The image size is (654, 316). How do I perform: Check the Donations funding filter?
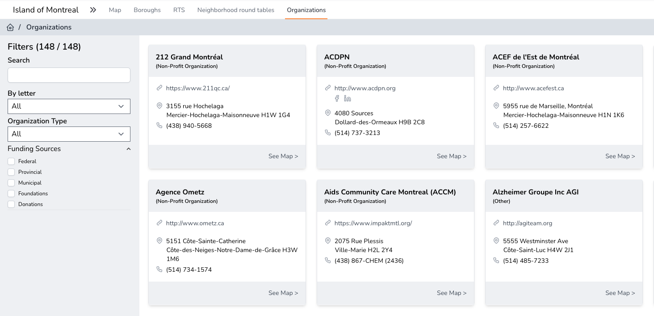[12, 204]
